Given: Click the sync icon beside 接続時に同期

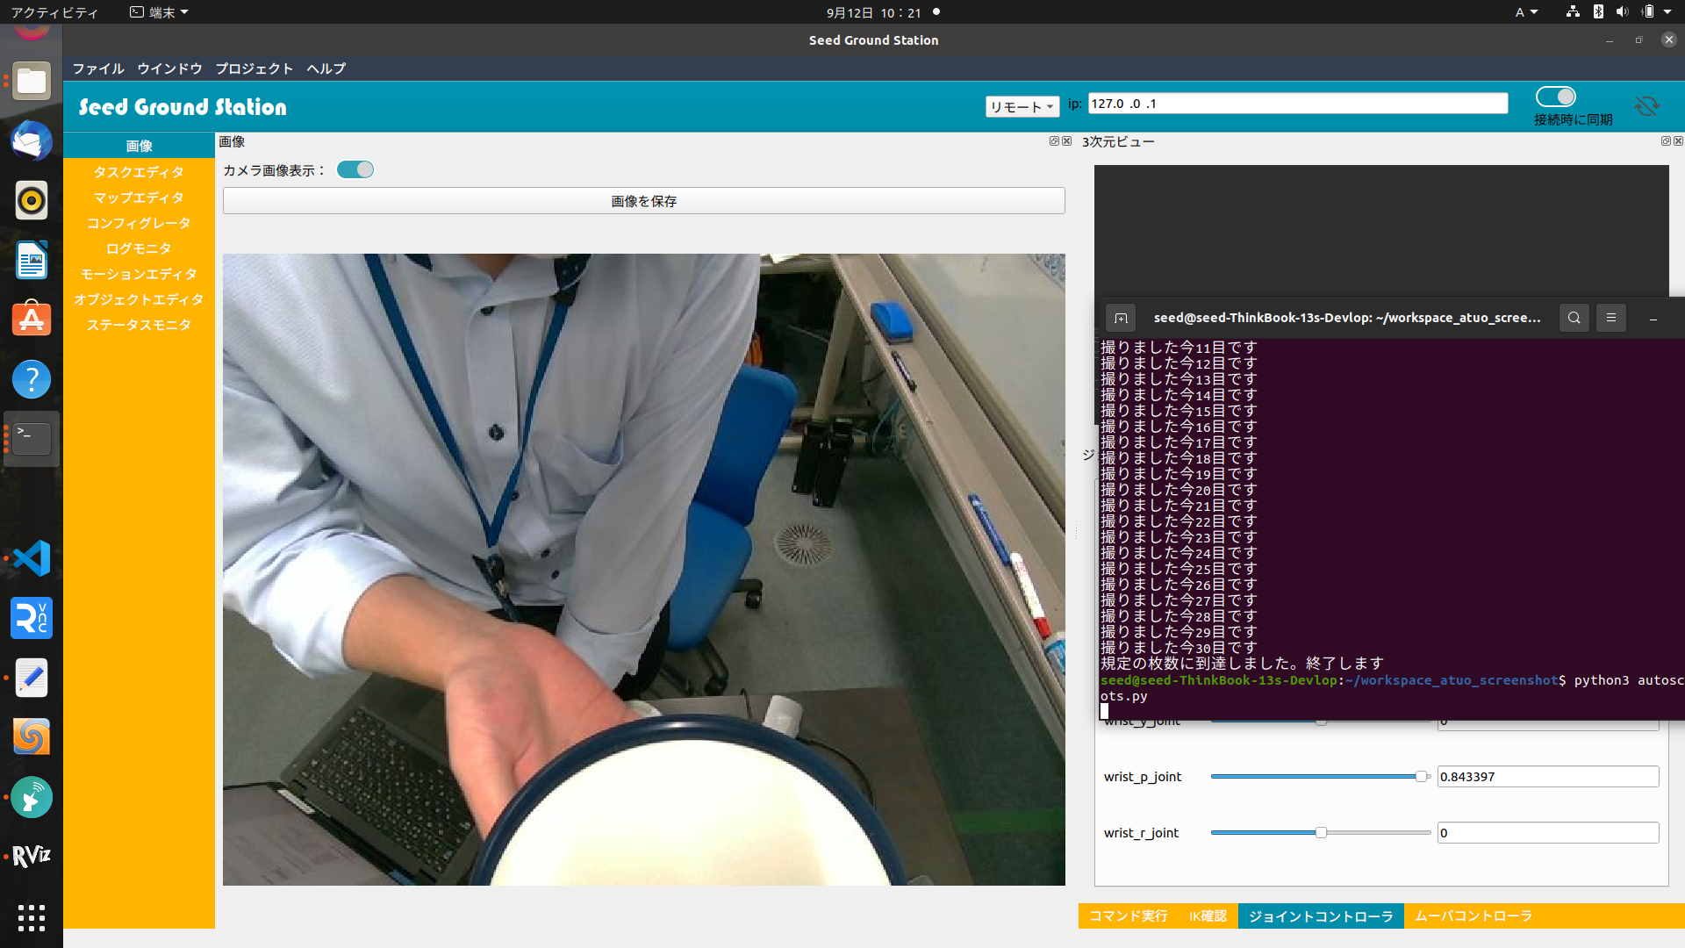Looking at the screenshot, I should 1647,105.
